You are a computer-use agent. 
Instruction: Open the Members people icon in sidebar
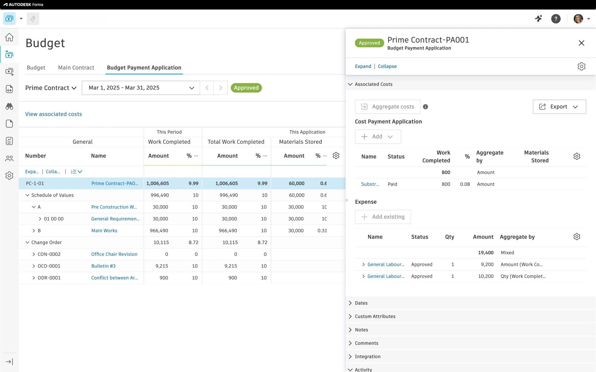[9, 158]
